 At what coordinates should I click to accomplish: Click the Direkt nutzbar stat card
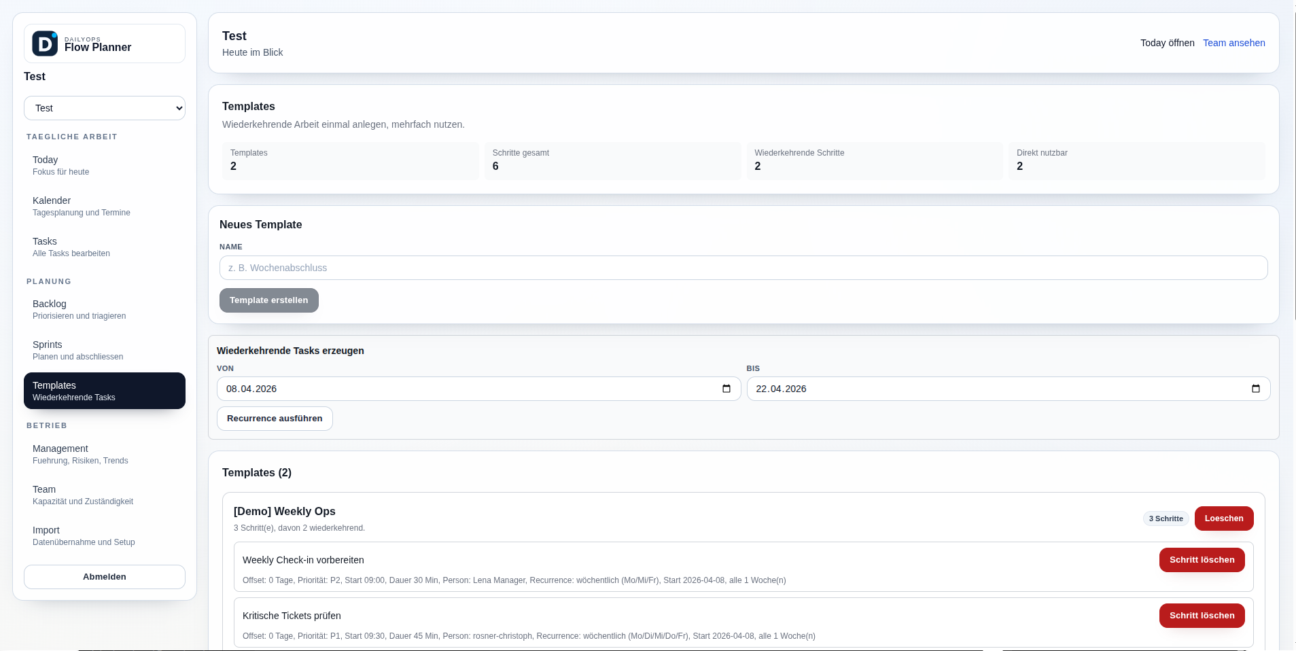click(x=1137, y=161)
